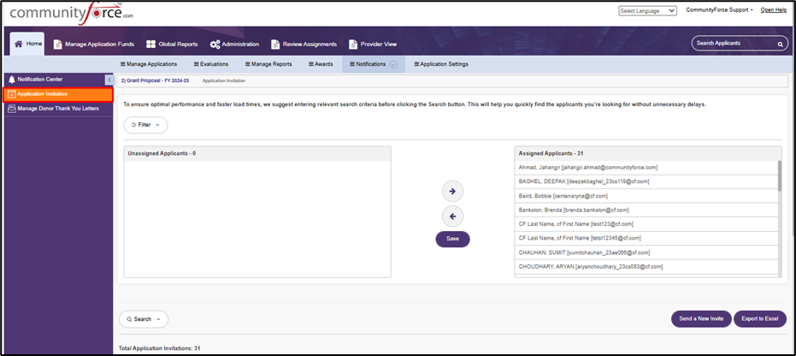Viewport: 796px width, 356px height.
Task: Select CHOUDHARY, ARYAN in Assigned Applicants
Action: click(646, 267)
